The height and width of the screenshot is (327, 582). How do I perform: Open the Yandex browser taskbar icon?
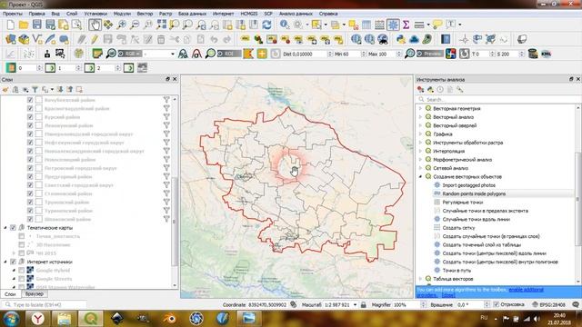(37, 319)
